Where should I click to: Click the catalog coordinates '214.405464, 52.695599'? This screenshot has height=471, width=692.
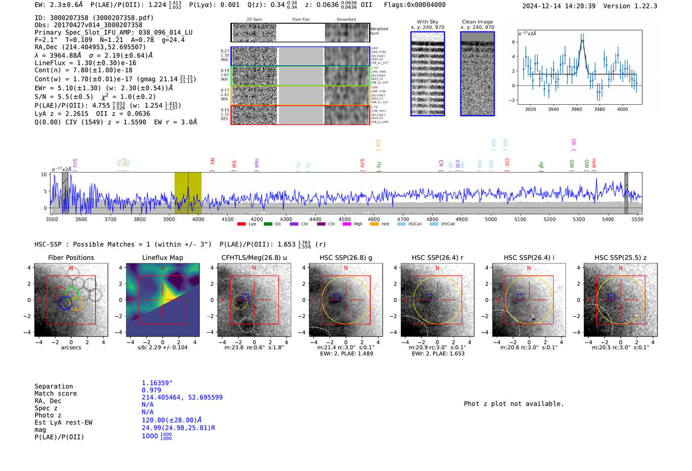click(182, 397)
